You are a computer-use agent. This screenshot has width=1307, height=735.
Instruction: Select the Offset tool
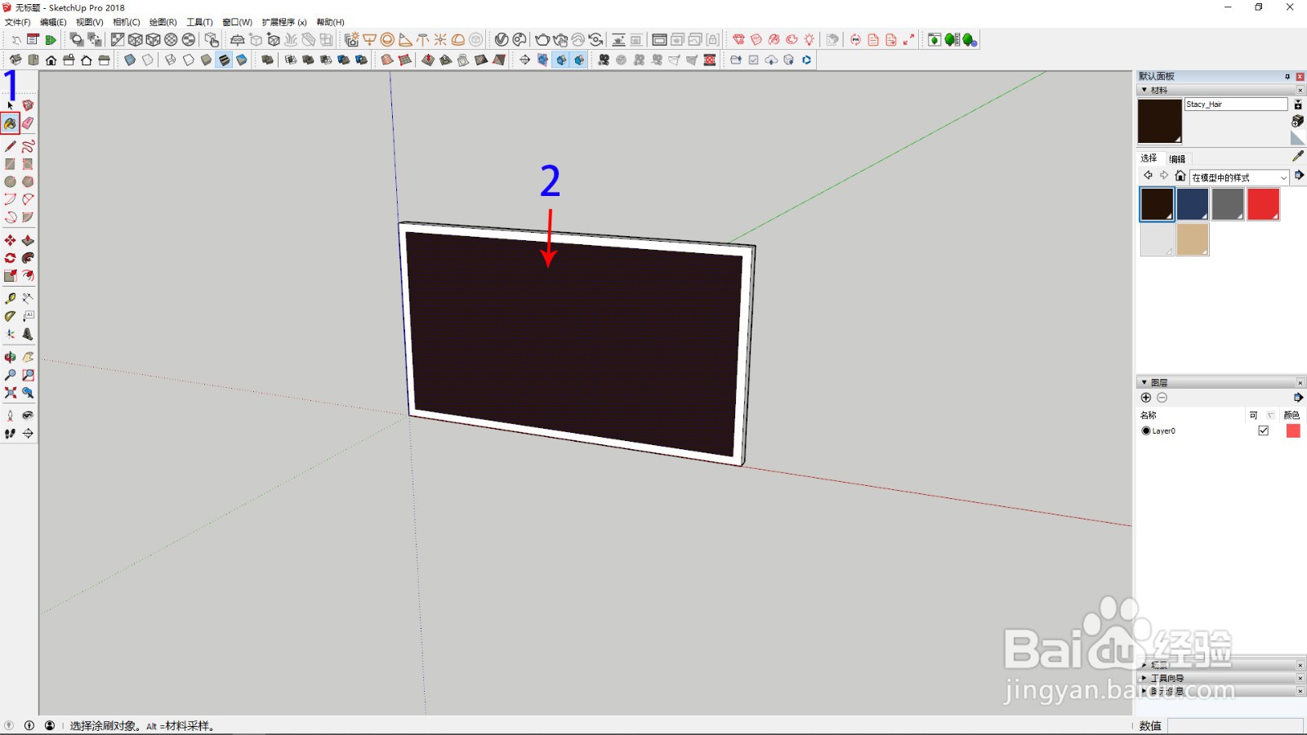tap(28, 276)
